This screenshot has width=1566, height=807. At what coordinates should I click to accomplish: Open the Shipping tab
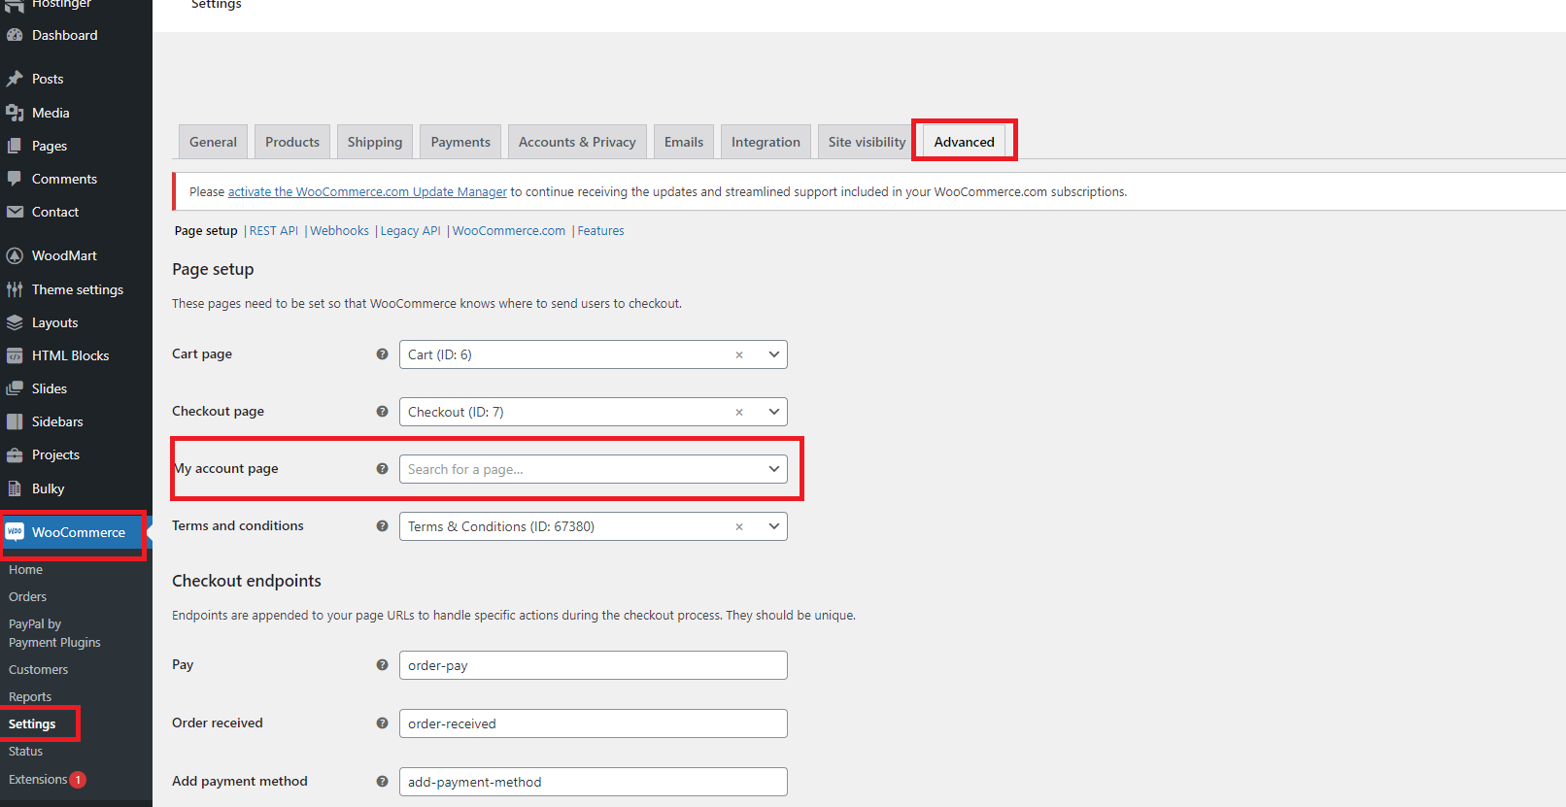375,142
